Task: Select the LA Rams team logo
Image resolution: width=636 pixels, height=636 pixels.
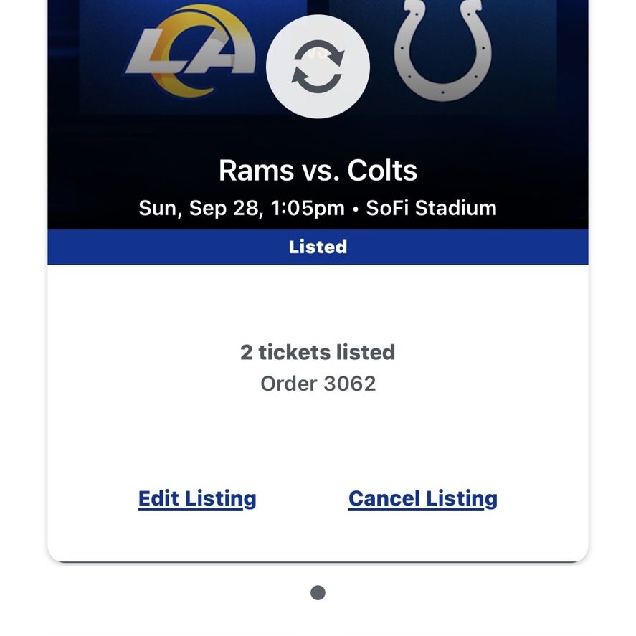Action: [x=191, y=51]
